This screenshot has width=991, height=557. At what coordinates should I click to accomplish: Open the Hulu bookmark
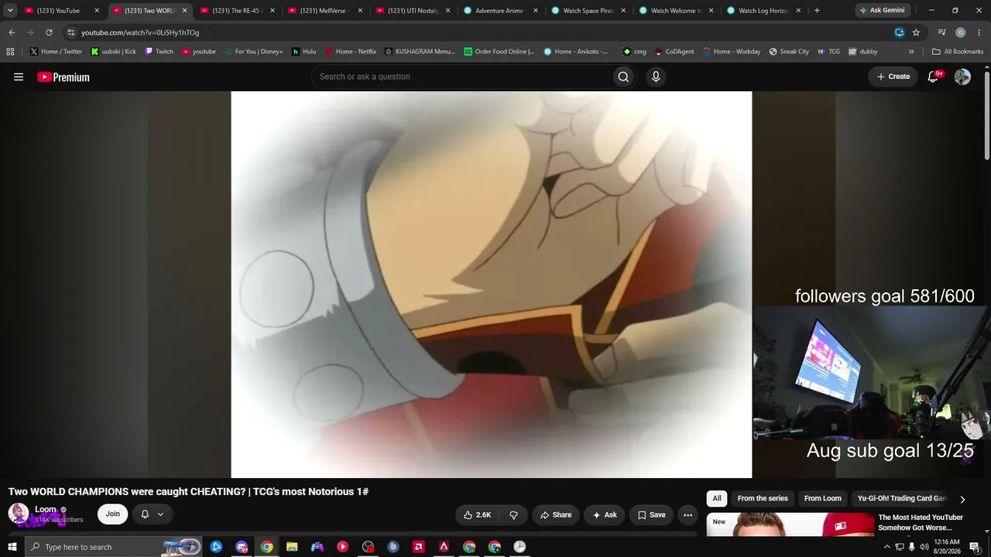303,52
